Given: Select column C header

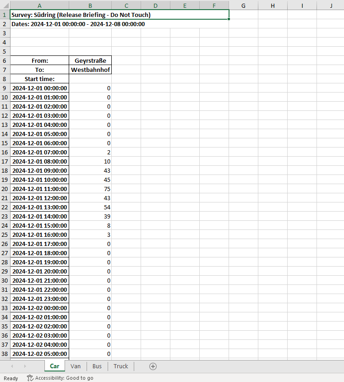Looking at the screenshot, I should click(x=126, y=5).
